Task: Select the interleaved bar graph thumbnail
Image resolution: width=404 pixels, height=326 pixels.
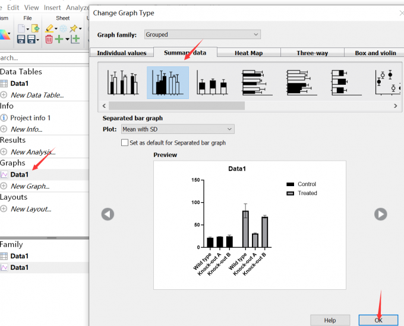Action: tap(124, 82)
